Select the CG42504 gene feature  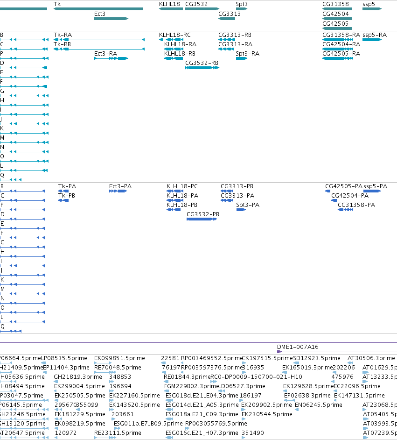(x=337, y=19)
